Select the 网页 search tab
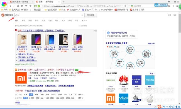The image size is (181, 109). (17, 21)
